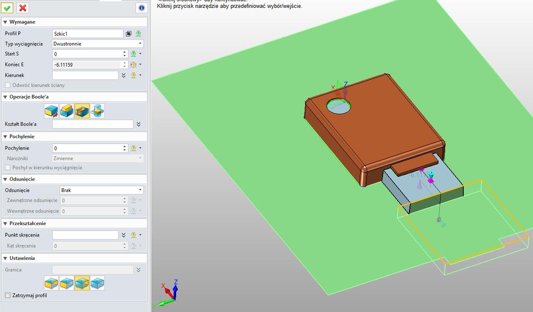Image resolution: width=533 pixels, height=312 pixels.
Task: Toggle Pochyl w kierunku wyciągnięcia checkbox
Action: [7, 167]
